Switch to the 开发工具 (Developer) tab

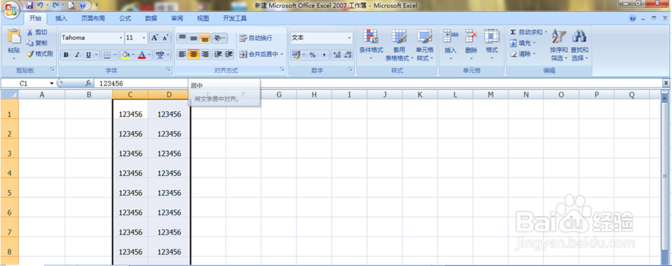235,18
